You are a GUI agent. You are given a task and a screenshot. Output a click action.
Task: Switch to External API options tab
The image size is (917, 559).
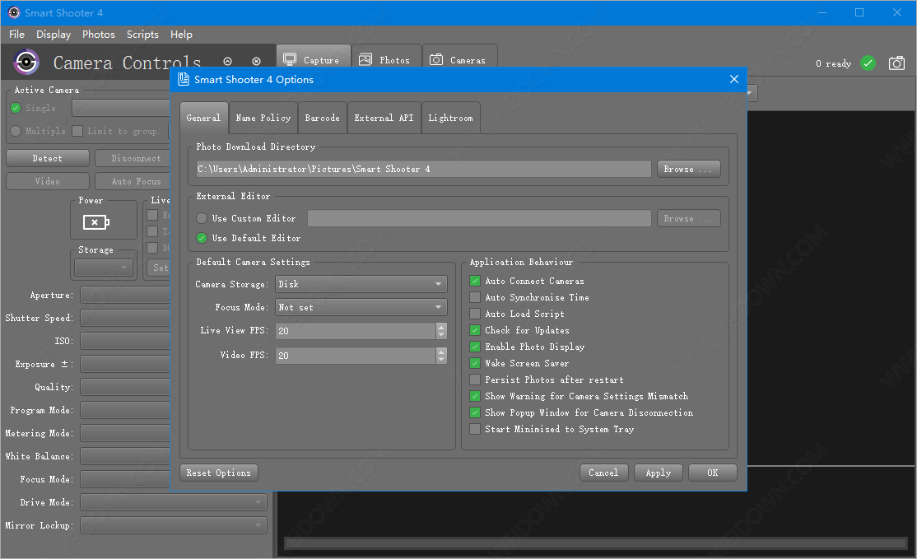pos(384,118)
